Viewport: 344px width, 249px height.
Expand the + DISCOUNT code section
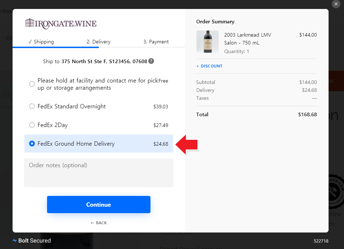point(209,66)
